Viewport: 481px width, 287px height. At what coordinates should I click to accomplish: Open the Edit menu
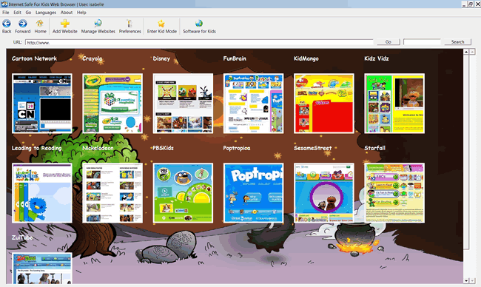click(x=17, y=13)
